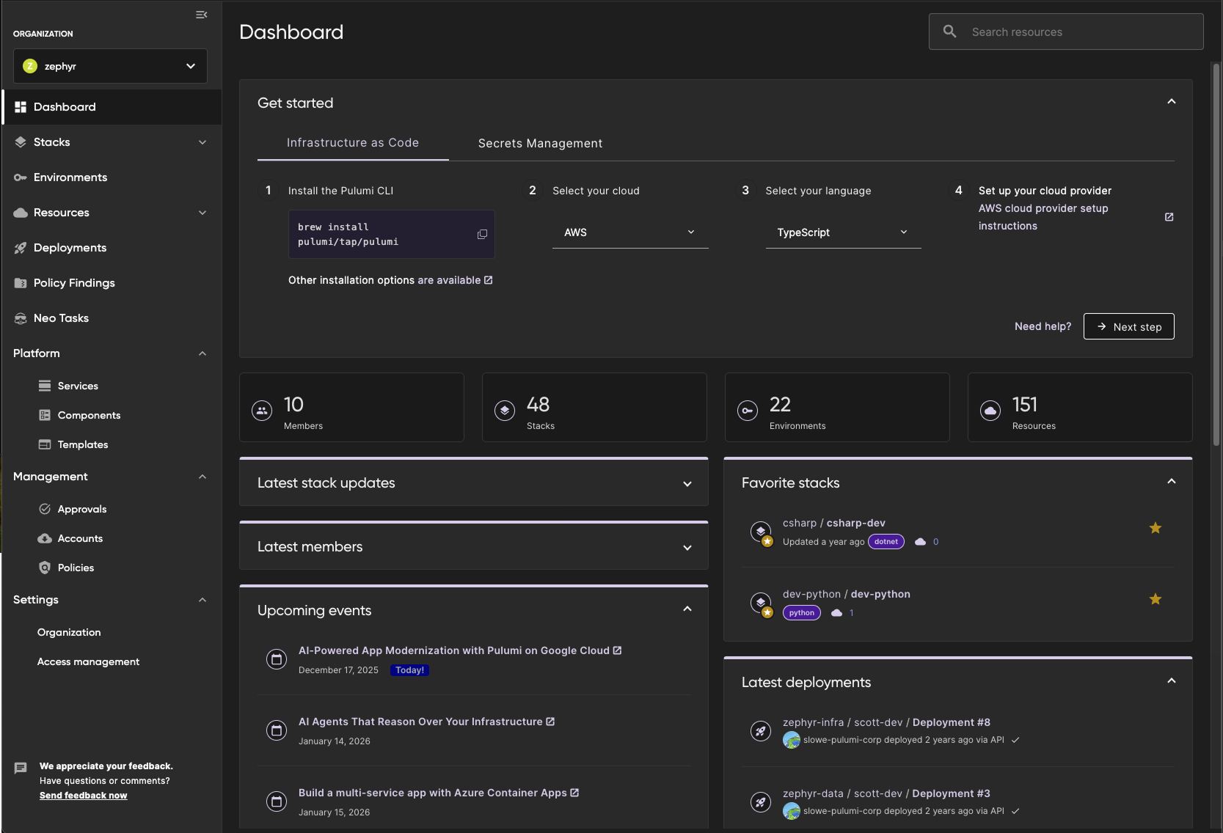1223x833 pixels.
Task: Click the Stacks count card icon
Action: [x=505, y=411]
